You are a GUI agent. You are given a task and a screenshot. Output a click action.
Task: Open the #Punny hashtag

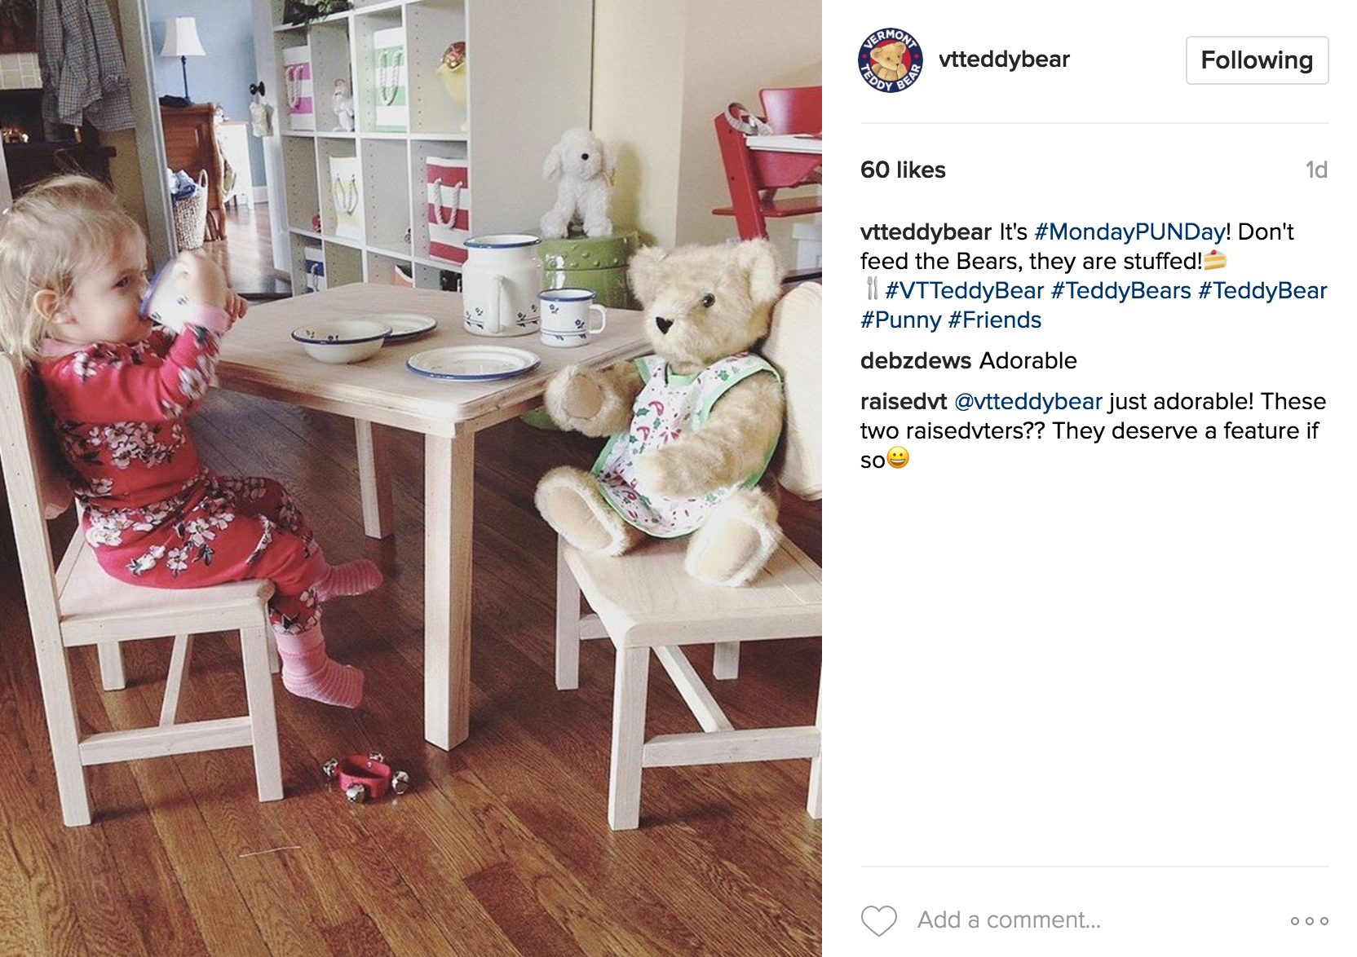pyautogui.click(x=900, y=320)
